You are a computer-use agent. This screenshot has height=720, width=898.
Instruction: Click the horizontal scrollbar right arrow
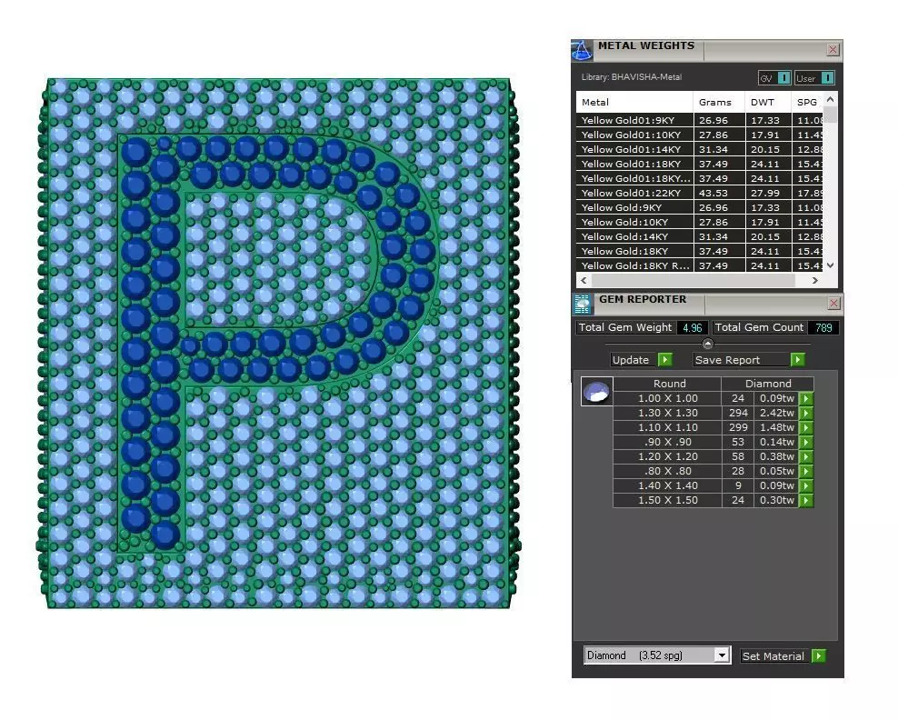pos(815,281)
